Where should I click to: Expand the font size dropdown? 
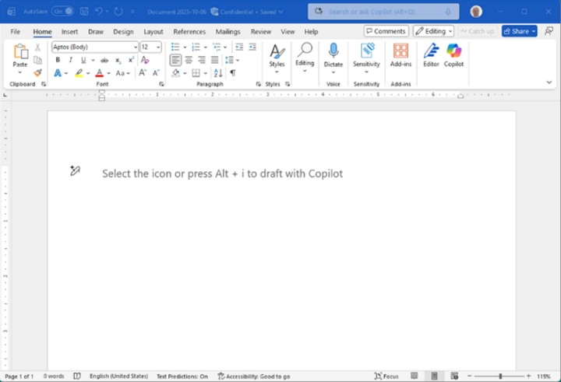point(159,47)
